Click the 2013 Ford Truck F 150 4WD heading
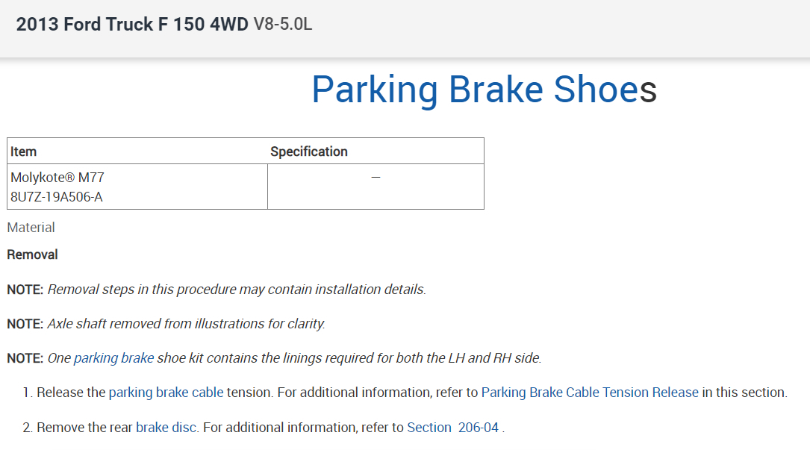This screenshot has height=450, width=810. [x=132, y=25]
